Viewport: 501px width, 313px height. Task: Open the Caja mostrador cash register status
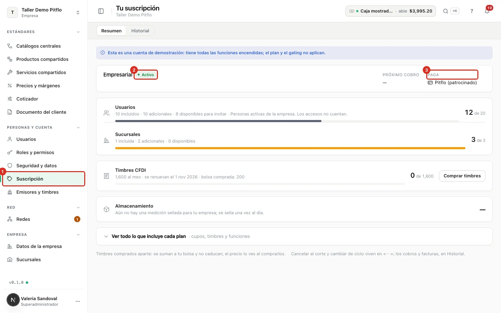tap(391, 11)
